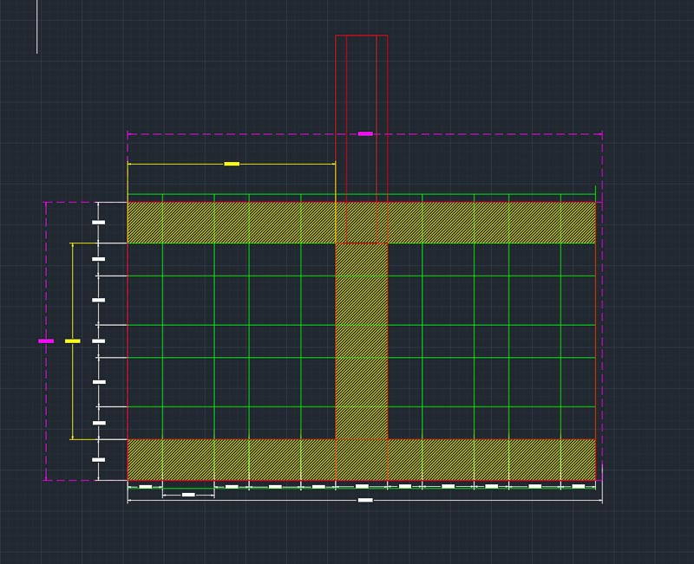The image size is (694, 564).
Task: Click the magenta dimension label at the top
Action: click(365, 134)
